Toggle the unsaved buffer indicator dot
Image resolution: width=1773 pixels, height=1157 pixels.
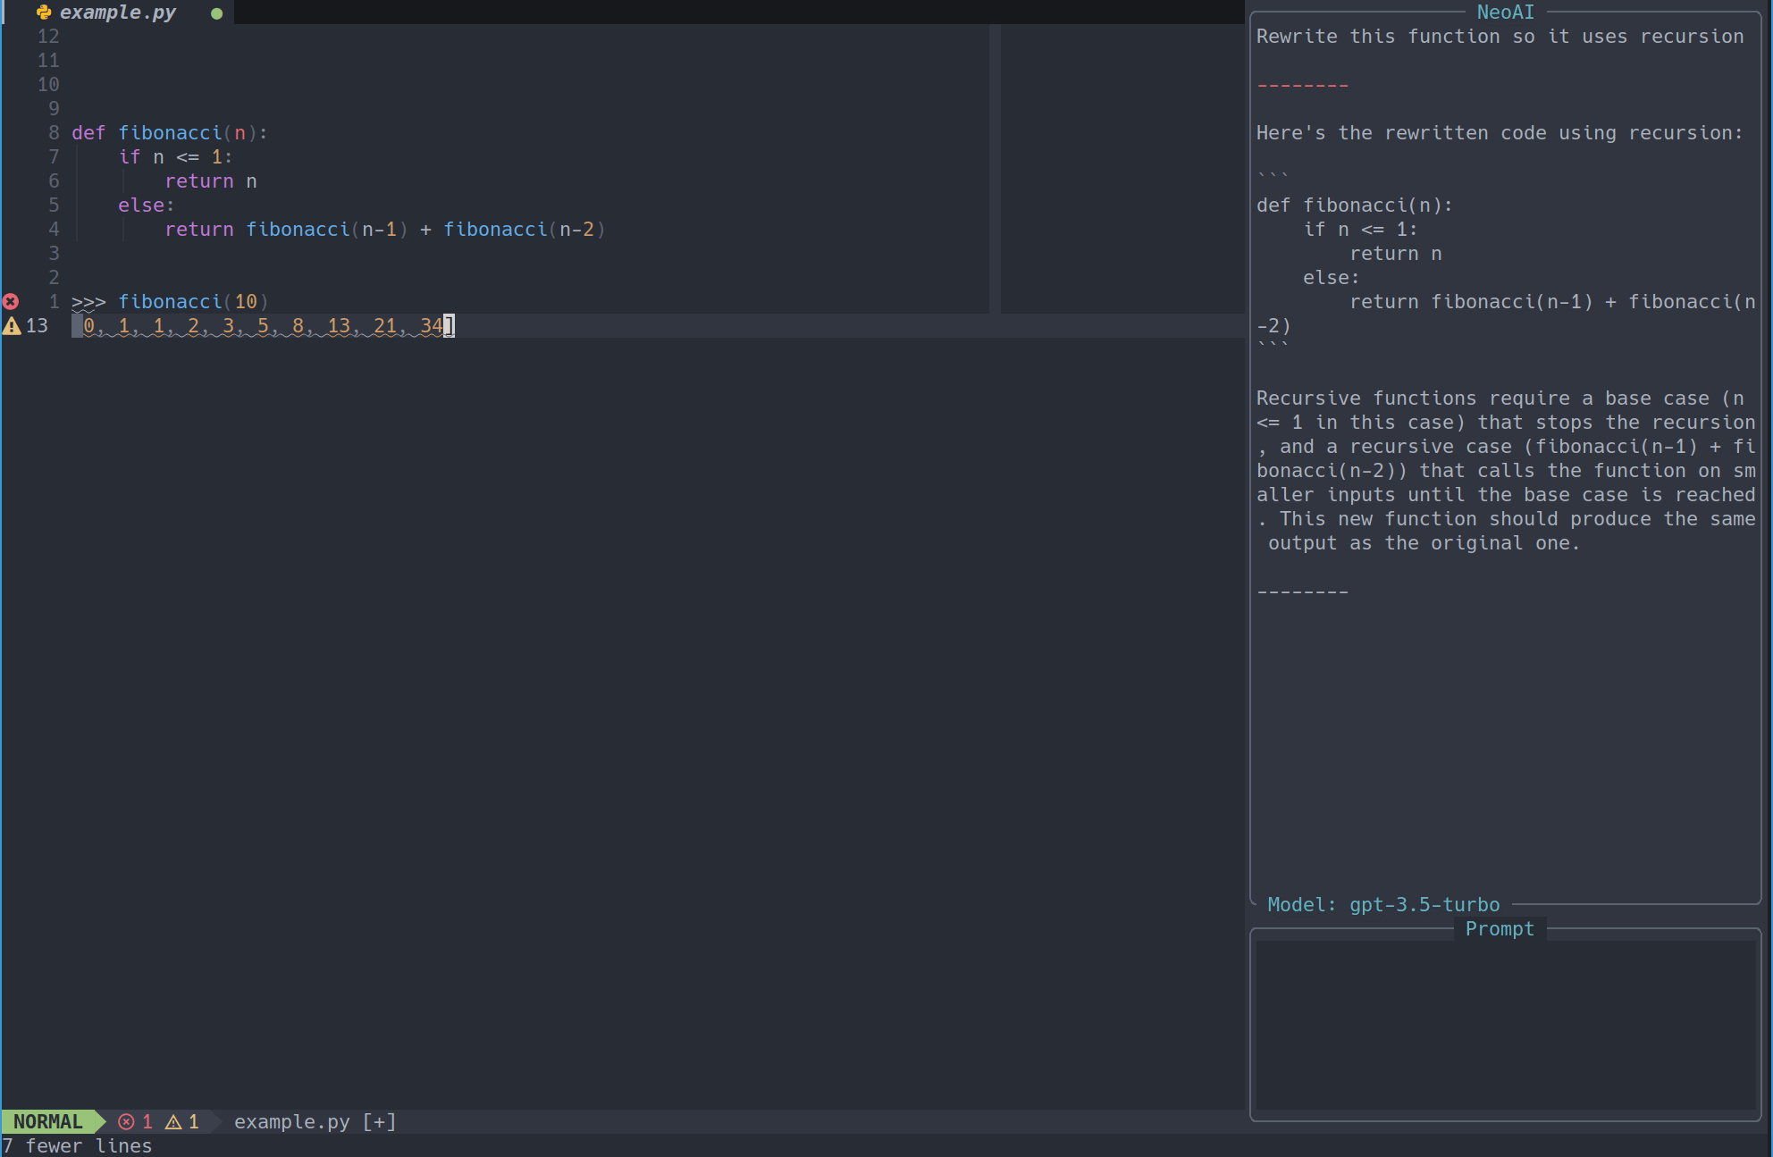point(215,14)
